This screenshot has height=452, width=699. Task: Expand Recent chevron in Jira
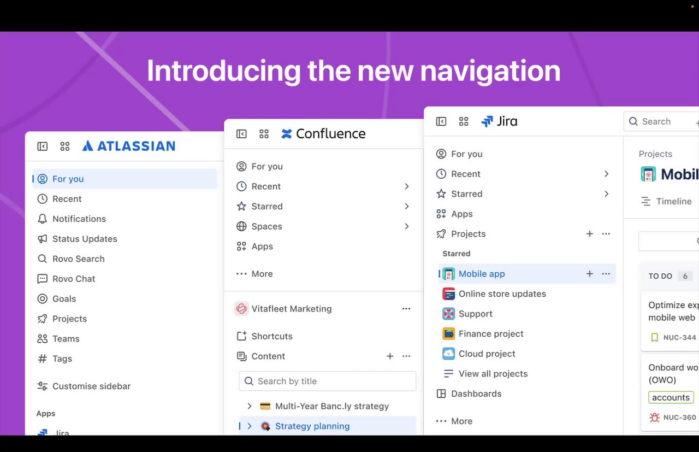pyautogui.click(x=606, y=174)
